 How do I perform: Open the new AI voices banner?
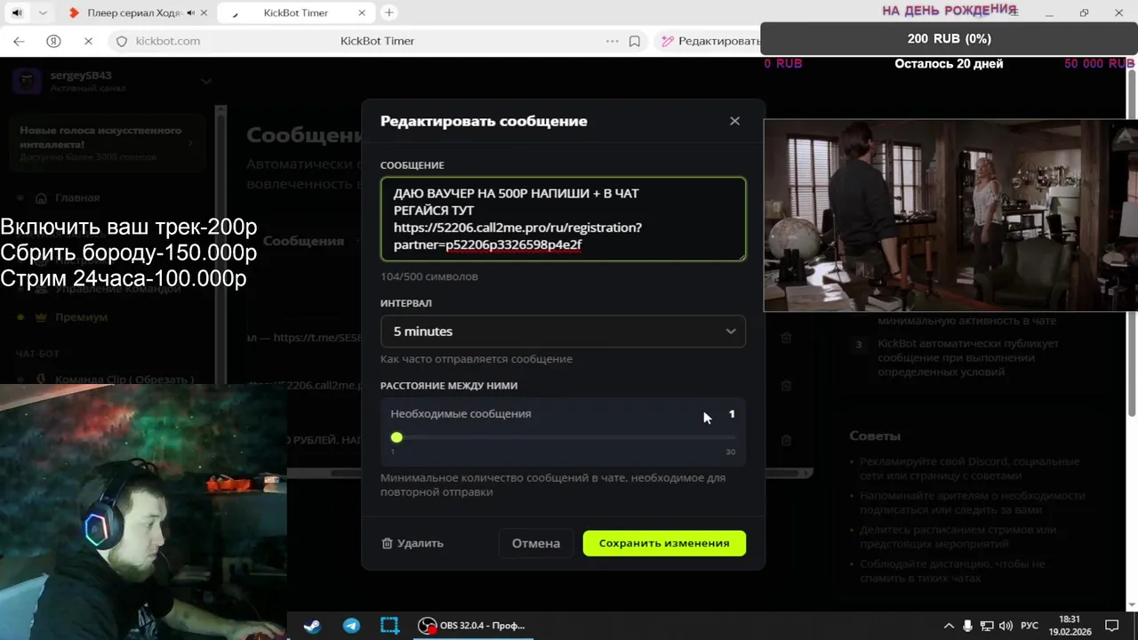[108, 142]
